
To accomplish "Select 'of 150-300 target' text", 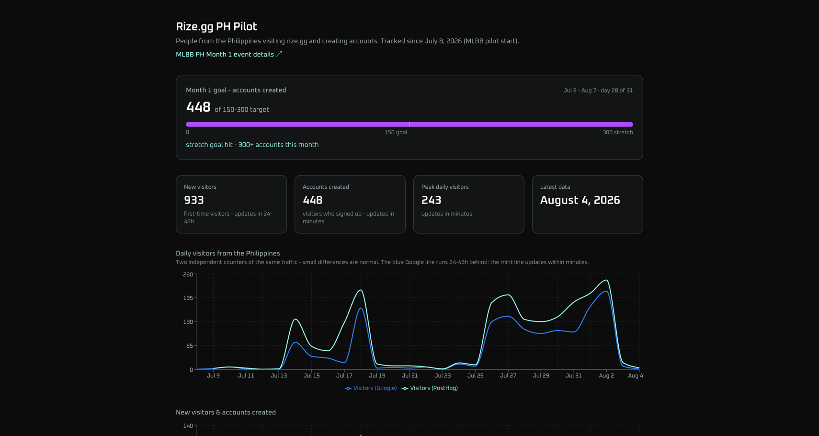I will tap(242, 110).
